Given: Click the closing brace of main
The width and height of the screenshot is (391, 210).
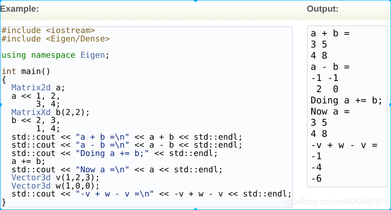Looking at the screenshot, I should pos(4,202).
